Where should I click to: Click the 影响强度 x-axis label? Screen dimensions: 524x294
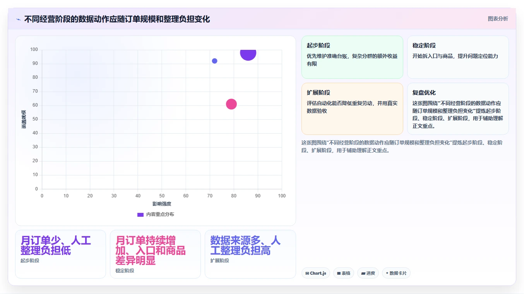click(x=162, y=204)
